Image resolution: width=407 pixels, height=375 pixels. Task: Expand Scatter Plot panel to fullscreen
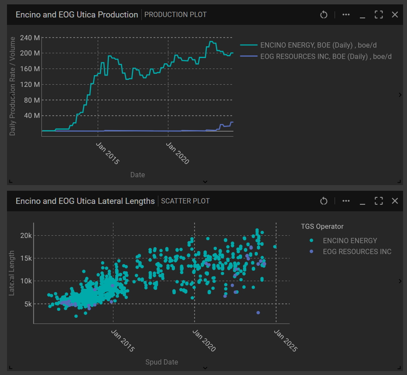pos(379,201)
